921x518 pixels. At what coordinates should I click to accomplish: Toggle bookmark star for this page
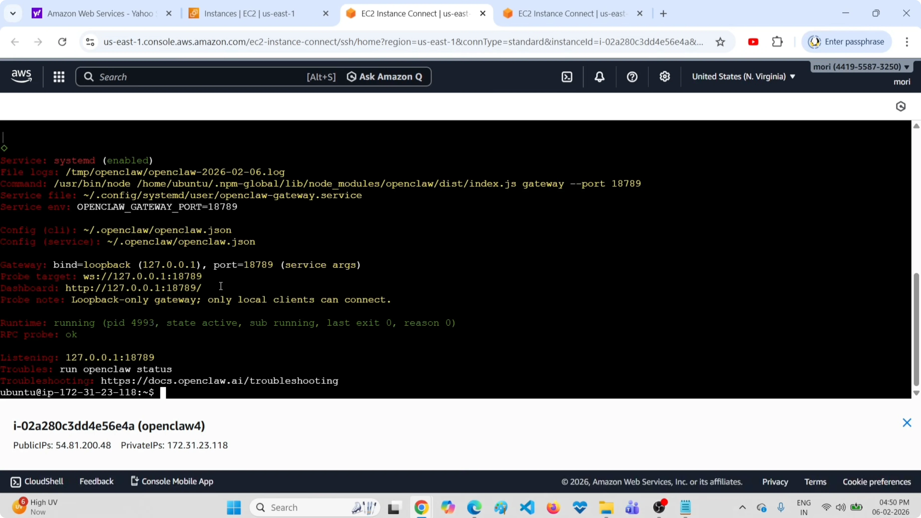(x=721, y=42)
